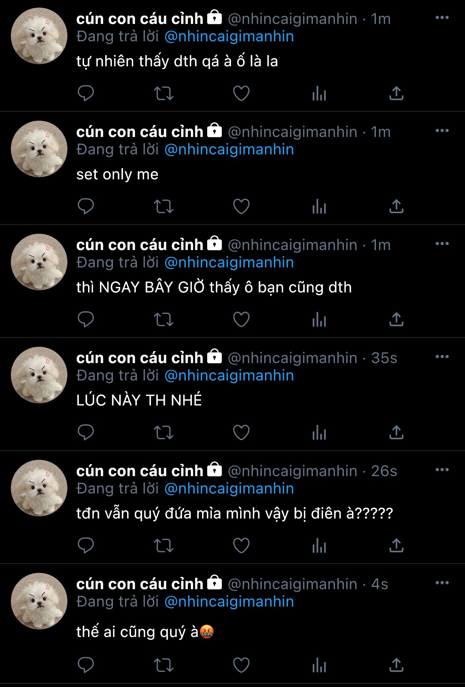The height and width of the screenshot is (687, 465).
Task: View analytics for the "thế ai cũng quý à" tweet
Action: (319, 666)
